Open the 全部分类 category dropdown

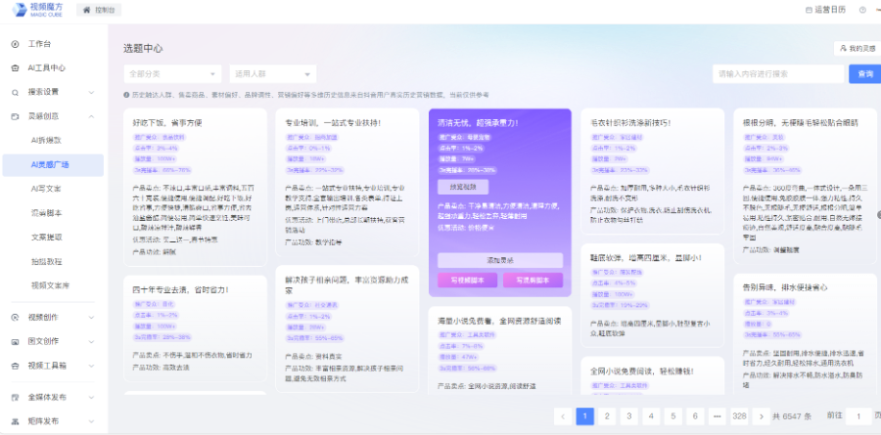(x=172, y=74)
